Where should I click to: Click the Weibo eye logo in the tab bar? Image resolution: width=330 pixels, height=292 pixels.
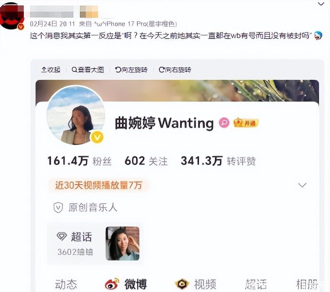pyautogui.click(x=112, y=284)
